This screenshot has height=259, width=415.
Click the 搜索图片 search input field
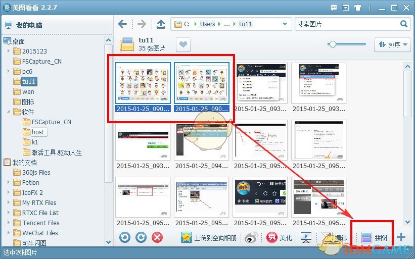click(346, 24)
